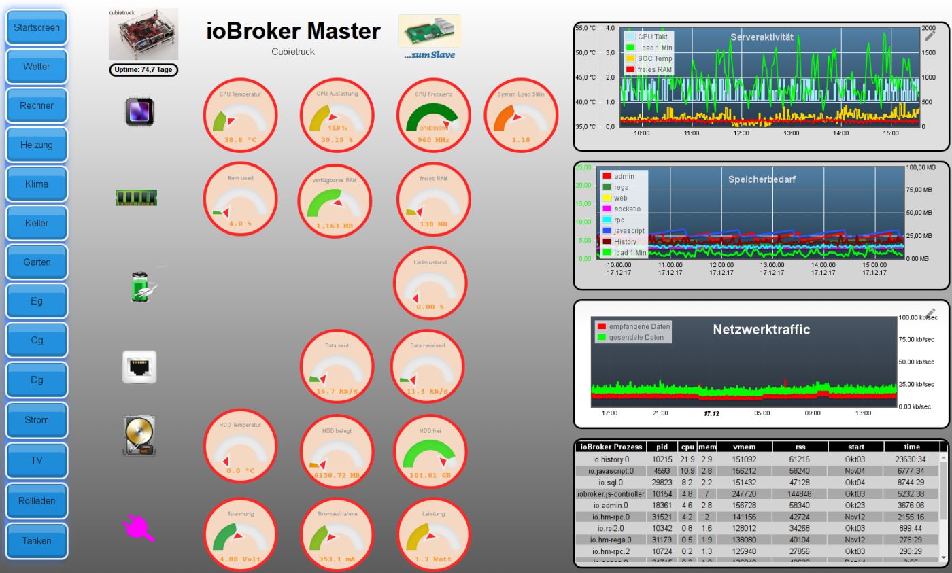This screenshot has width=952, height=573.
Task: Open the CPU Frequenz gauge
Action: (x=434, y=115)
